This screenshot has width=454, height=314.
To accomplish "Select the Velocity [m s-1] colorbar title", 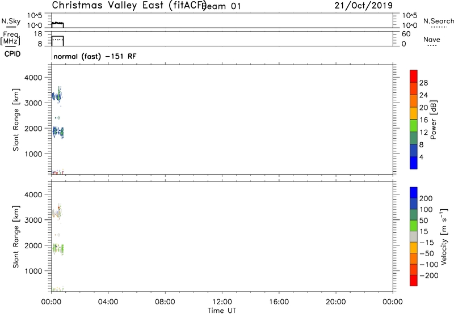I will [444, 237].
